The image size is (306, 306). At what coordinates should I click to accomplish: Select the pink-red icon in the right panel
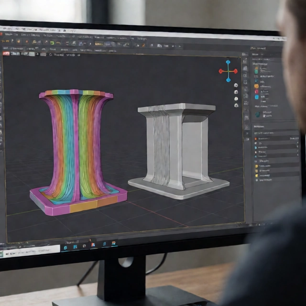click(256, 91)
